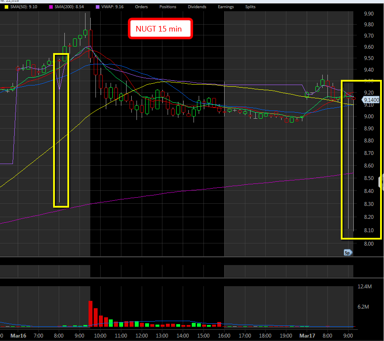
Task: Toggle the Orders overlay
Action: coord(141,7)
